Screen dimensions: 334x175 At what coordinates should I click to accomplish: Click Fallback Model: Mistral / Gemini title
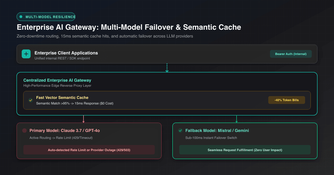click(x=217, y=131)
